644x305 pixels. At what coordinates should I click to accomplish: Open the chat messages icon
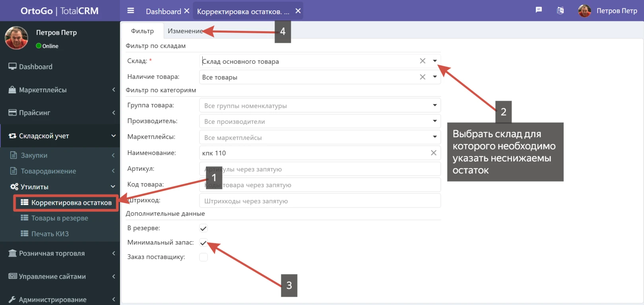[x=539, y=10]
